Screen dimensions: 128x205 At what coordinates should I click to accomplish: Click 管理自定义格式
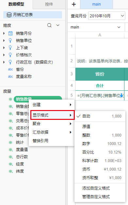click(x=100, y=196)
